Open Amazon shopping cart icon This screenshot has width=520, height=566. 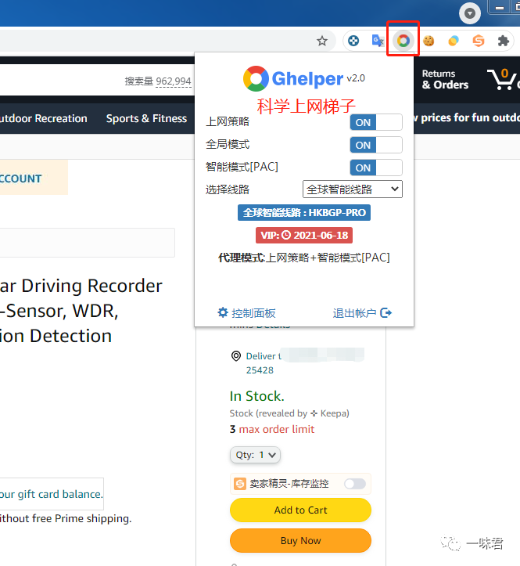[x=502, y=79]
